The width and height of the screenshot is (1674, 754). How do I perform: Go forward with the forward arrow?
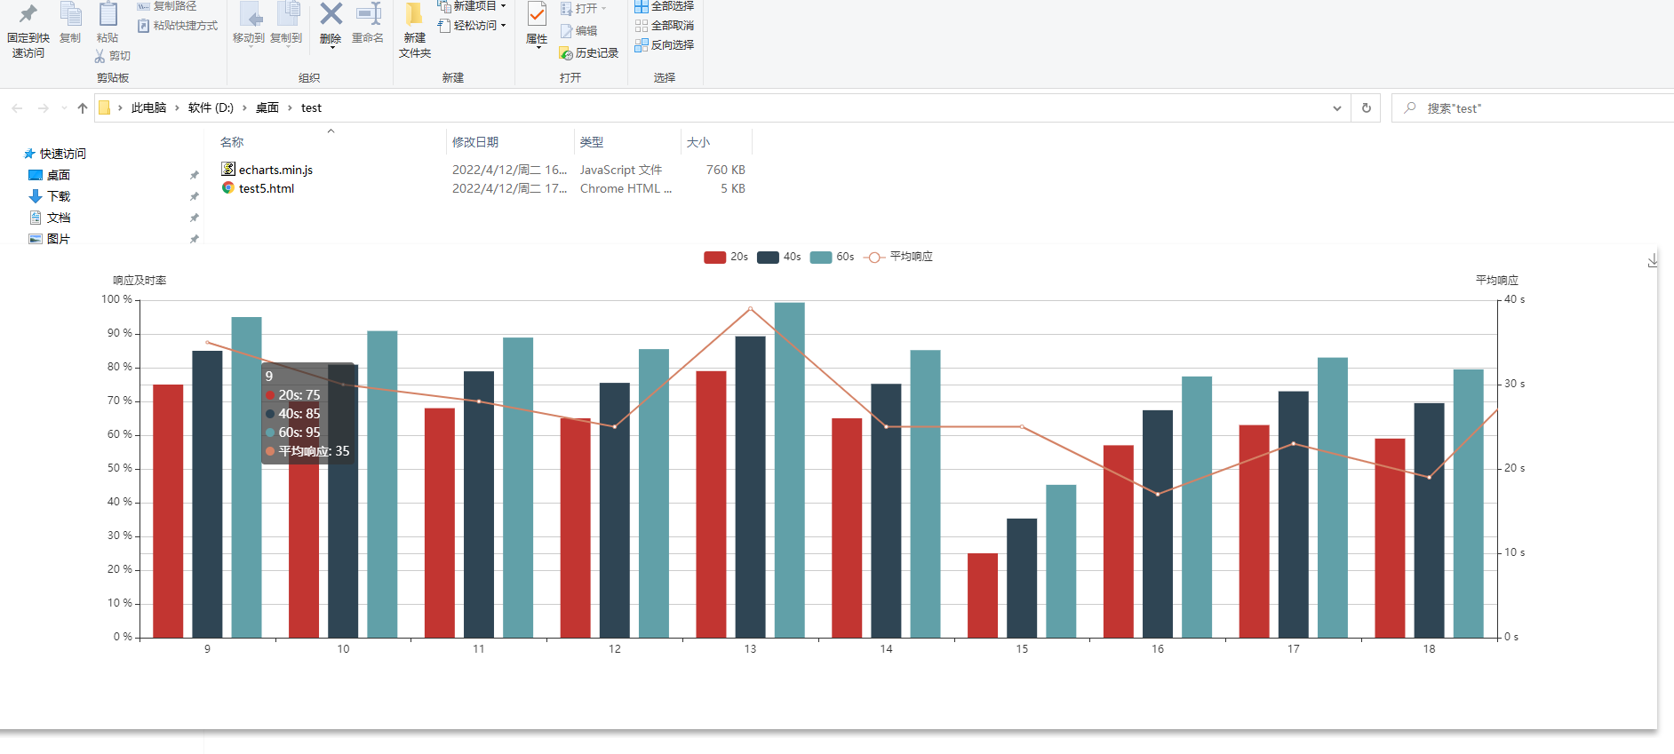click(x=43, y=108)
